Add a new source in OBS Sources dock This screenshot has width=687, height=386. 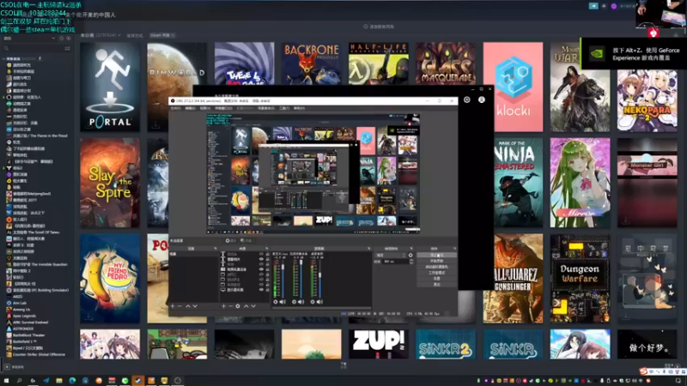pyautogui.click(x=223, y=306)
